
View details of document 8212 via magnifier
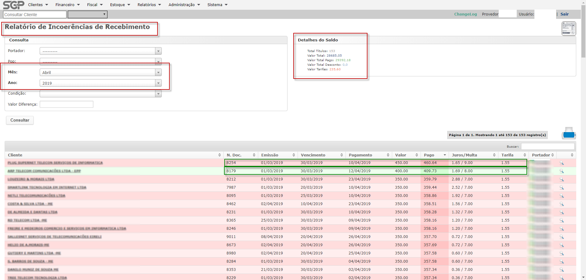click(561, 180)
